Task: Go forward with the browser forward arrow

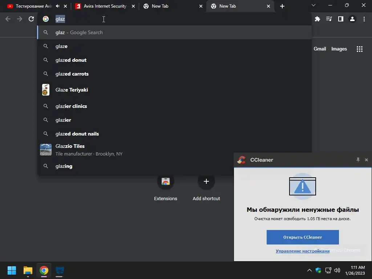Action: (20, 19)
